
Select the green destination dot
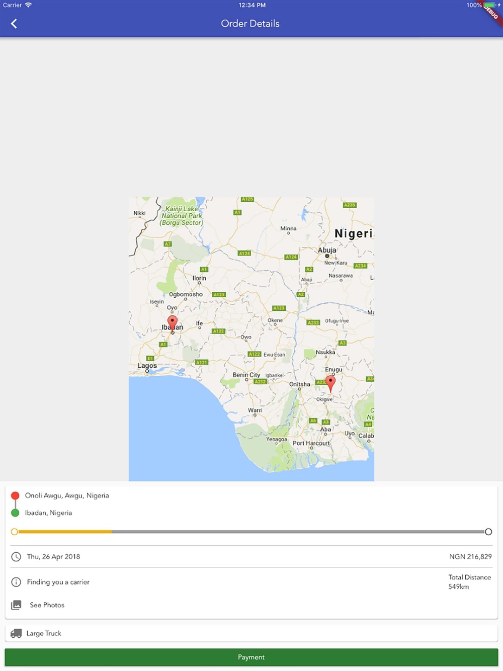pos(15,513)
